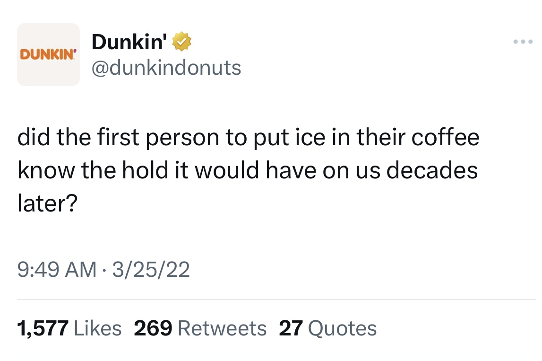542x361 pixels.
Task: Click the word "coffee" in the tweet
Action: tap(445, 138)
